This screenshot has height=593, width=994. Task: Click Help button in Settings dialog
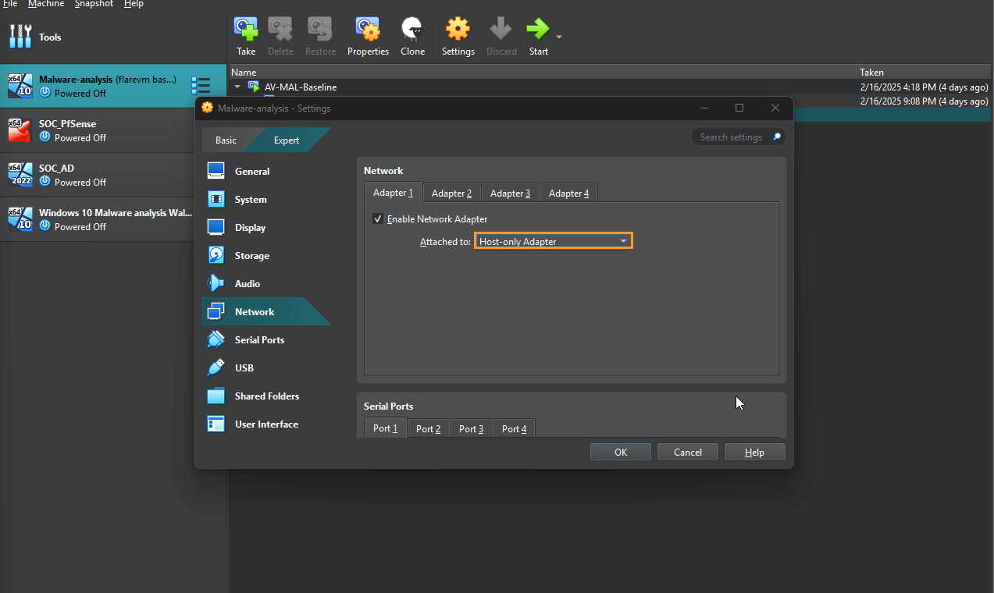pyautogui.click(x=754, y=452)
